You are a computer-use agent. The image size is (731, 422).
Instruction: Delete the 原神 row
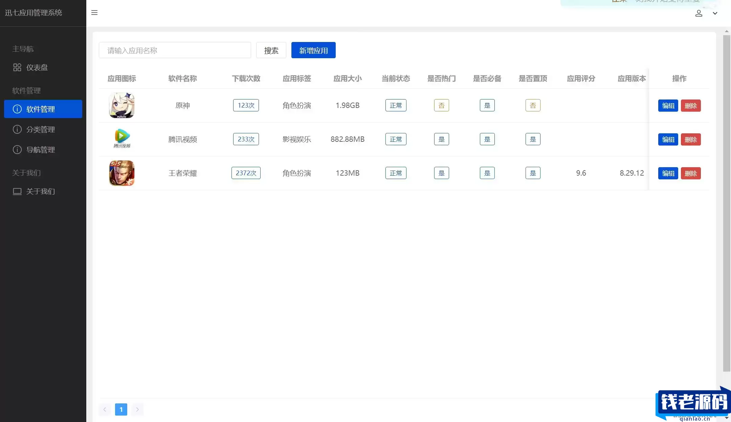[x=691, y=106]
